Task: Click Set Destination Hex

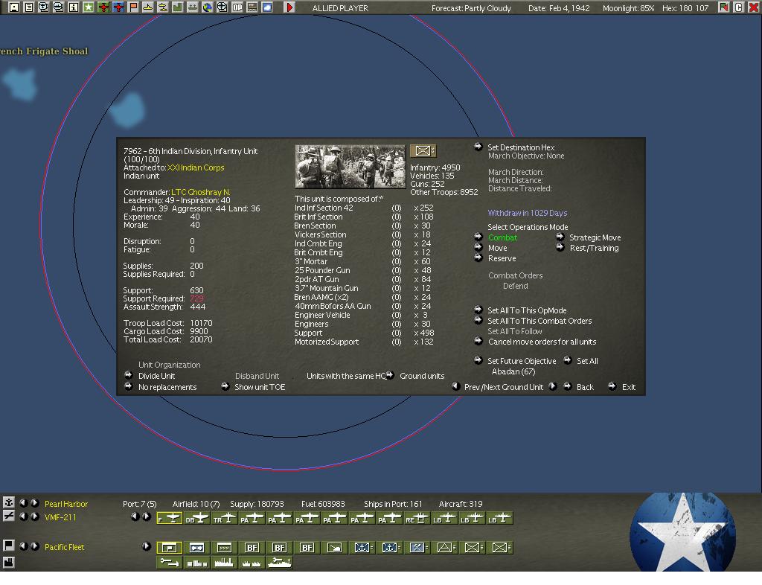Action: point(521,147)
